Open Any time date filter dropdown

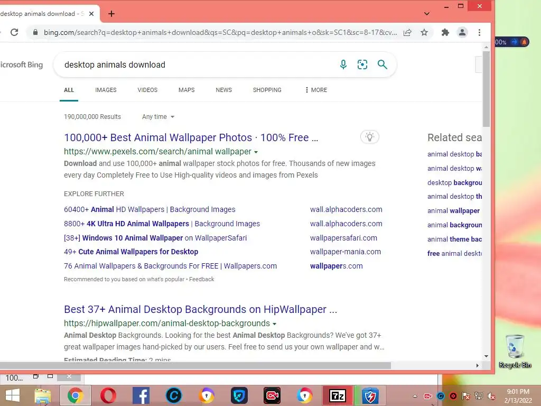pos(158,117)
